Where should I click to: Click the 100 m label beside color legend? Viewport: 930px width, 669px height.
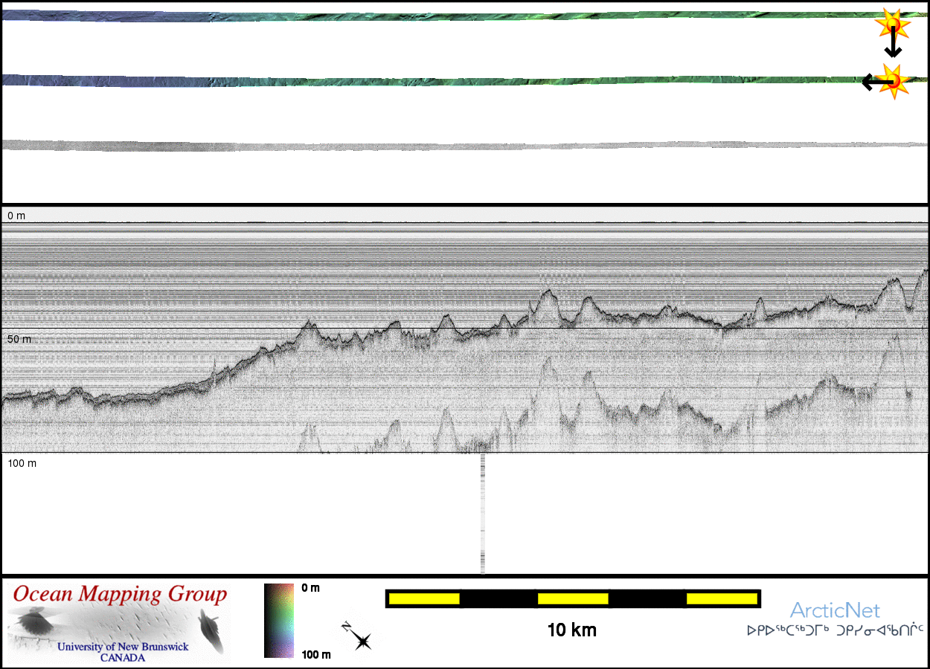[316, 654]
